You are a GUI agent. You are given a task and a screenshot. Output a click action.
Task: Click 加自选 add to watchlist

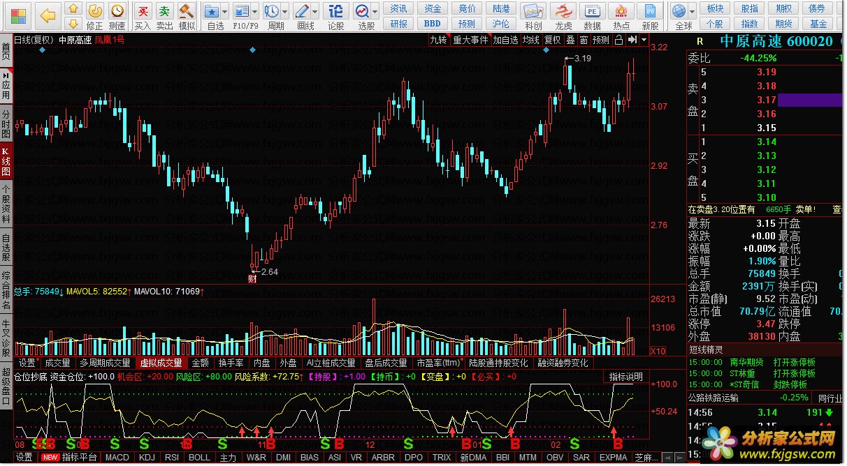click(505, 40)
